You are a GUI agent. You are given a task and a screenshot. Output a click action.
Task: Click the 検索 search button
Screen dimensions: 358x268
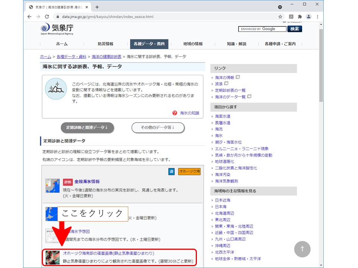[x=295, y=29]
